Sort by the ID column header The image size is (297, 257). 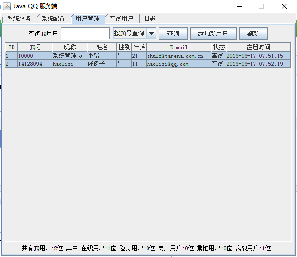click(11, 47)
